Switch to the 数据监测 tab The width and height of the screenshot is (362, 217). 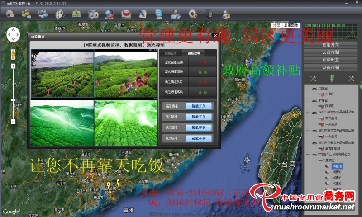pos(171,53)
